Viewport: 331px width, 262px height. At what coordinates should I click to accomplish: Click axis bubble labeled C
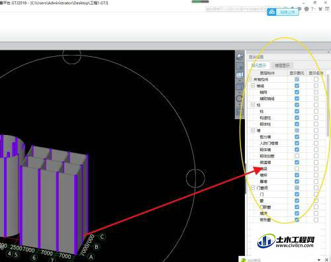(x=102, y=237)
